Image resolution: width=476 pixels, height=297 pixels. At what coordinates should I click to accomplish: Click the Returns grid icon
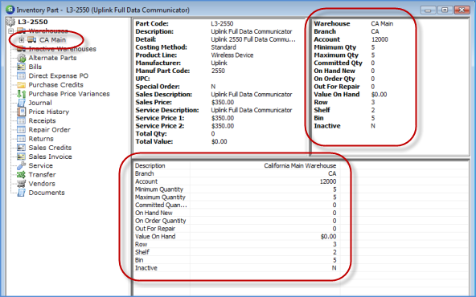21,139
